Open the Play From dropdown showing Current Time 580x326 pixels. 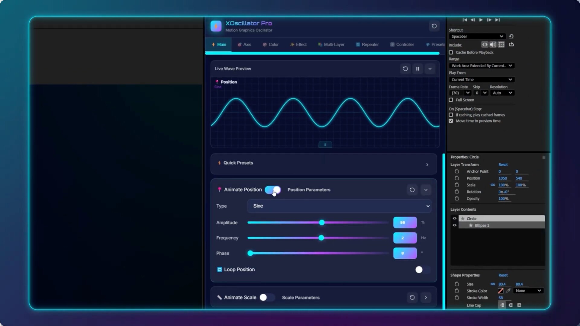tap(482, 80)
